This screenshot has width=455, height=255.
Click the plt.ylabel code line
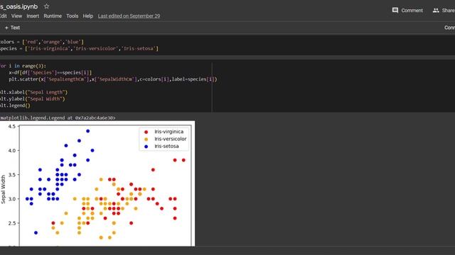33,99
